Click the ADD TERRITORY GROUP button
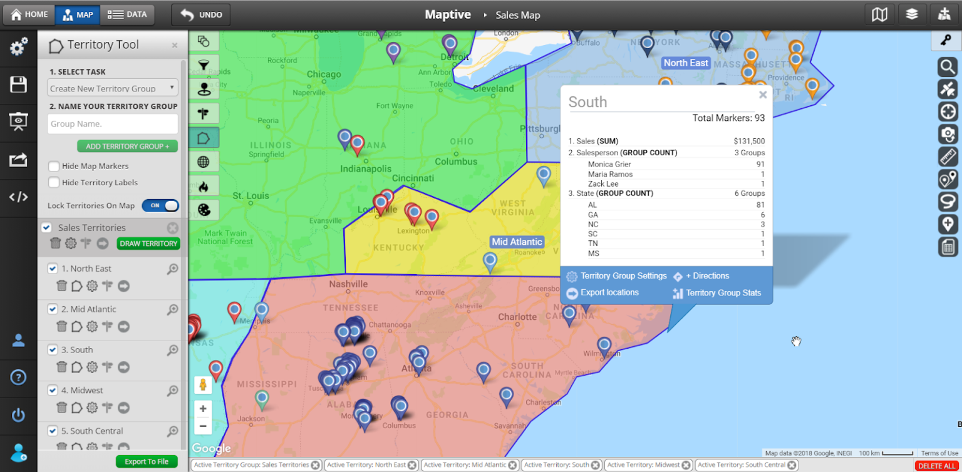Image resolution: width=962 pixels, height=472 pixels. [x=127, y=146]
